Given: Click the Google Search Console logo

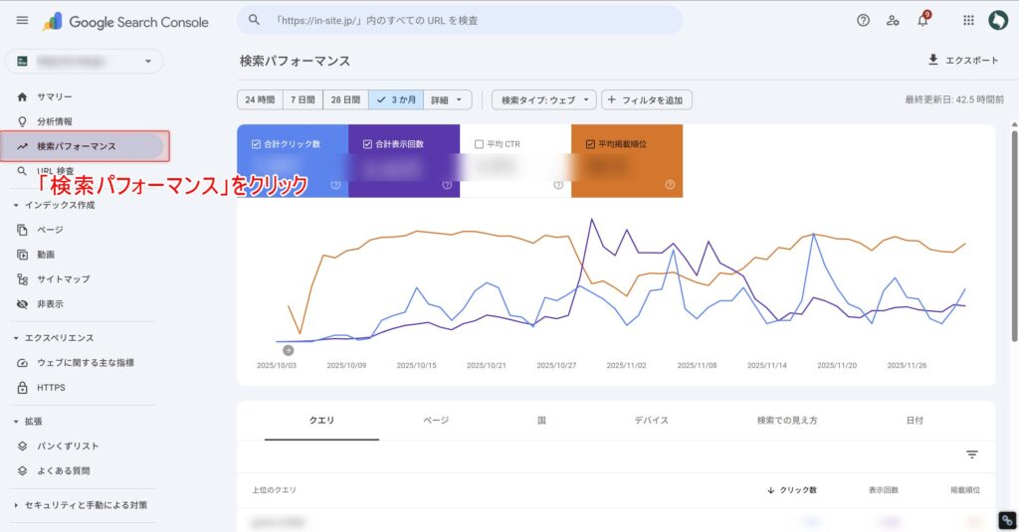Looking at the screenshot, I should (x=125, y=22).
